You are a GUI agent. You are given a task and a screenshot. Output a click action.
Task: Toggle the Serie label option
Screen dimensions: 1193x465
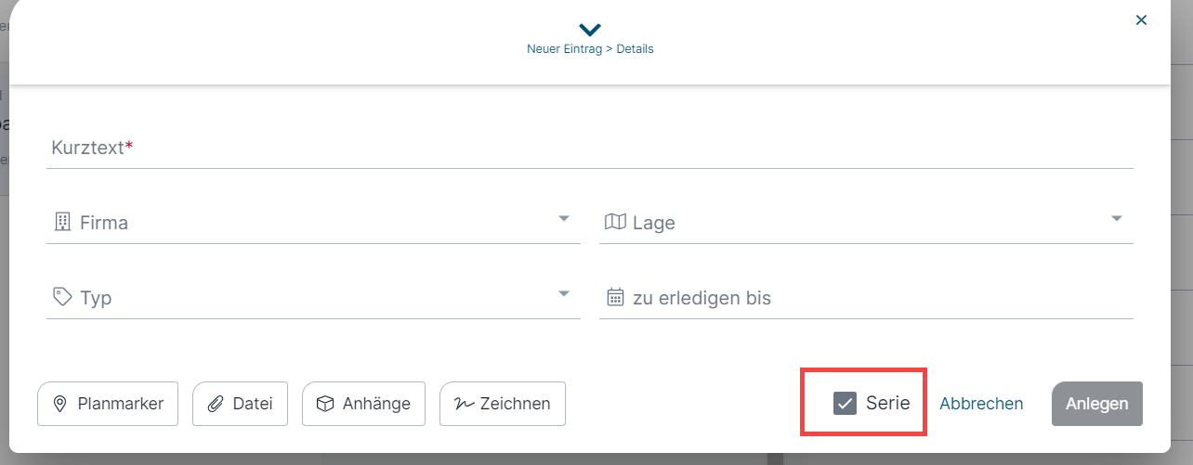pyautogui.click(x=887, y=404)
